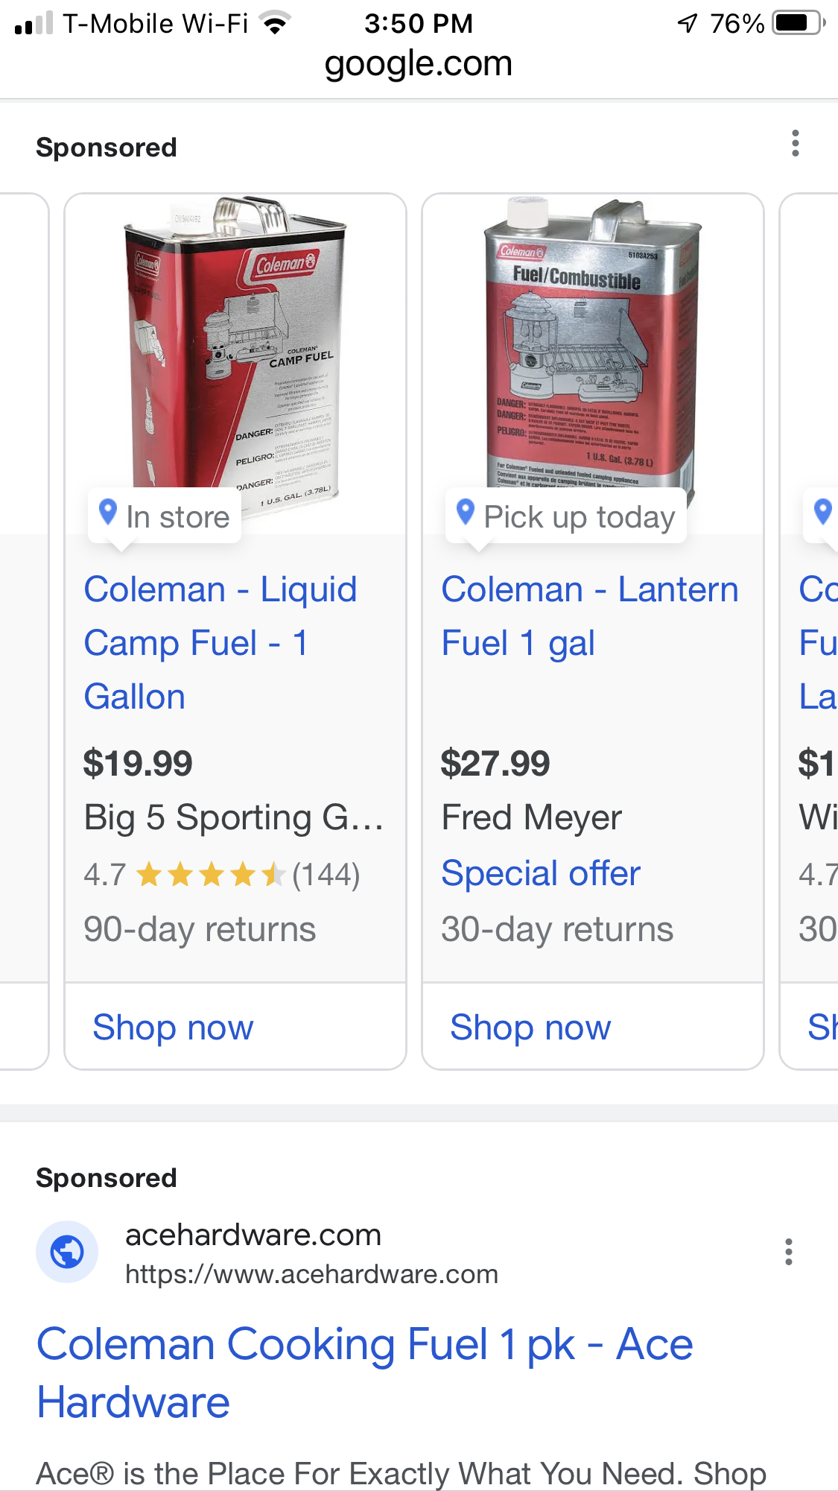Image resolution: width=838 pixels, height=1491 pixels.
Task: Open the Special offer link
Action: [541, 873]
